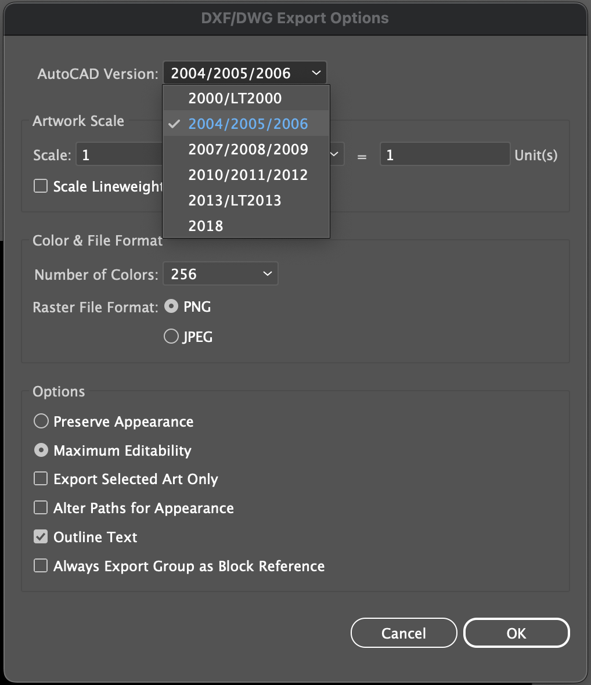Enable Always Export Group as Block Reference

[x=41, y=566]
